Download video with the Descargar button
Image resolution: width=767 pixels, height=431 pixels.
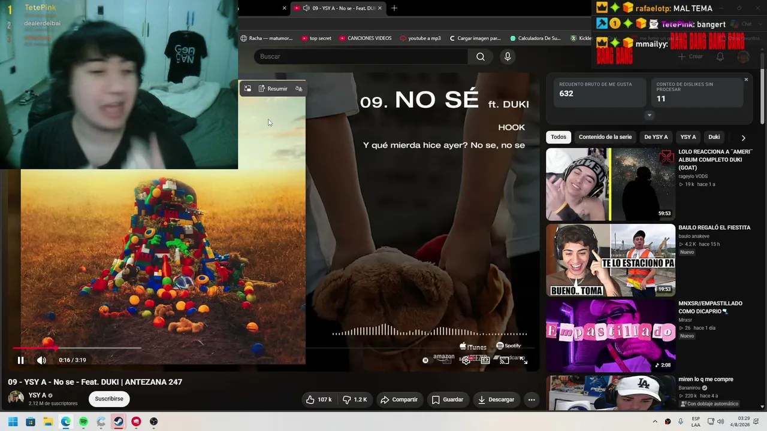pos(496,399)
